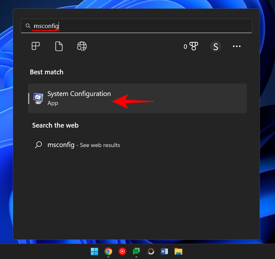The width and height of the screenshot is (275, 259).
Task: Open Microsoft Rewards points icon
Action: pyautogui.click(x=191, y=46)
